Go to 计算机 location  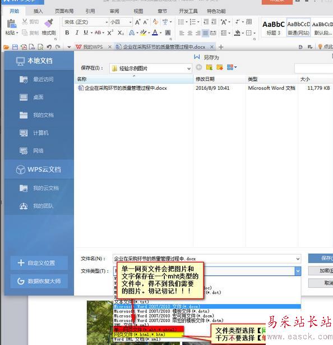click(39, 133)
